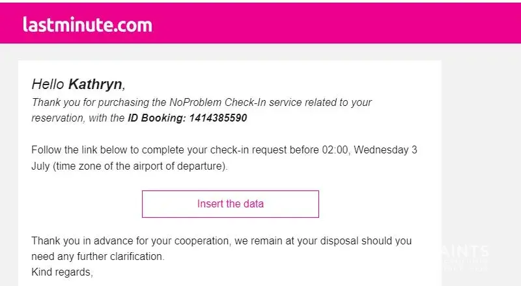521x286 pixels.
Task: Select the bold name Kathryn
Action: [95, 84]
